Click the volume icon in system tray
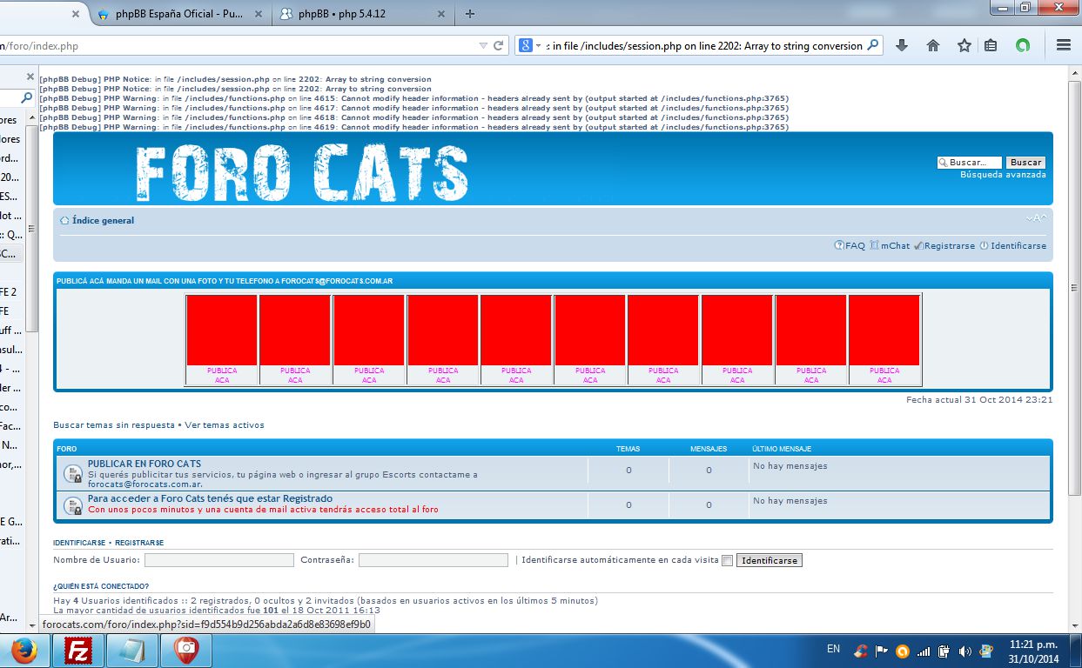 pyautogui.click(x=964, y=651)
